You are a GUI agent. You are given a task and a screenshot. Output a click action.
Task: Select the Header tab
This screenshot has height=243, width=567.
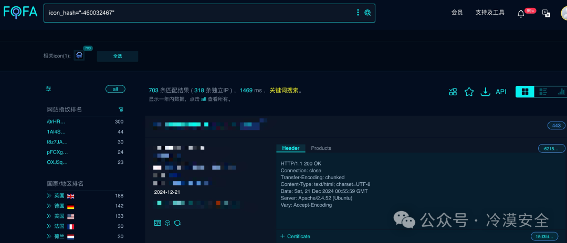point(291,148)
